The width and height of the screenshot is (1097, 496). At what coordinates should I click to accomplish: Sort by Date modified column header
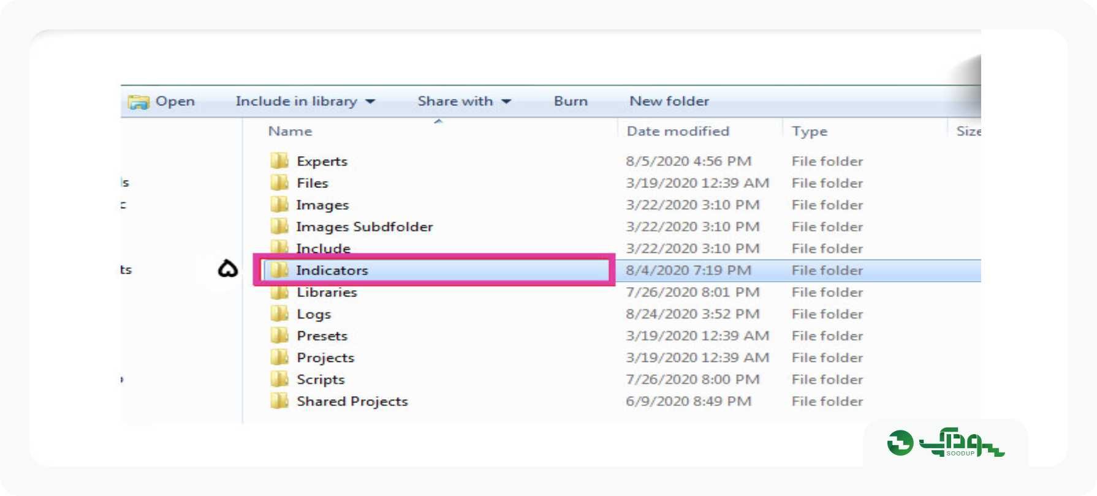[678, 131]
